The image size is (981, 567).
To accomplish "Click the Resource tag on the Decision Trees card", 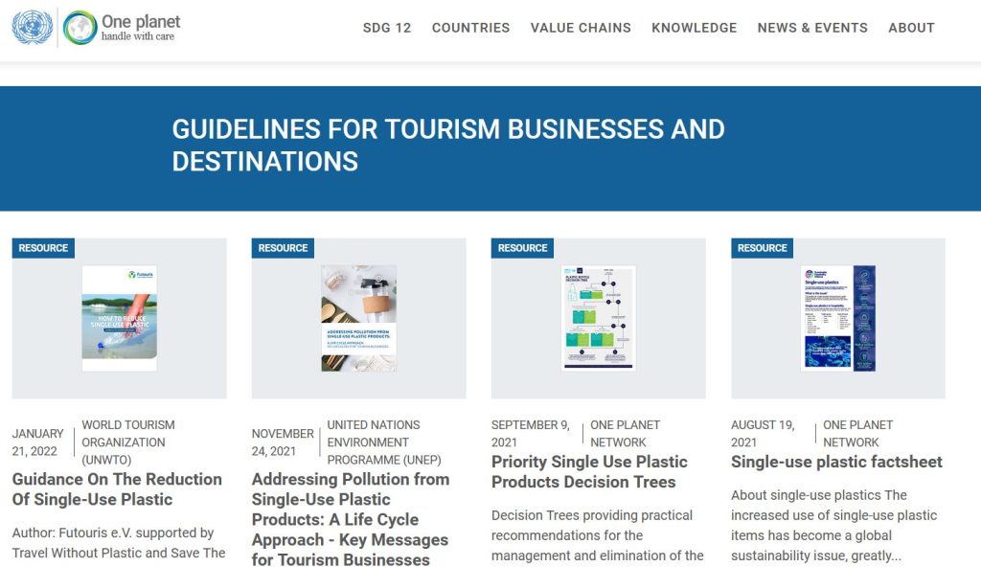I will tap(522, 248).
